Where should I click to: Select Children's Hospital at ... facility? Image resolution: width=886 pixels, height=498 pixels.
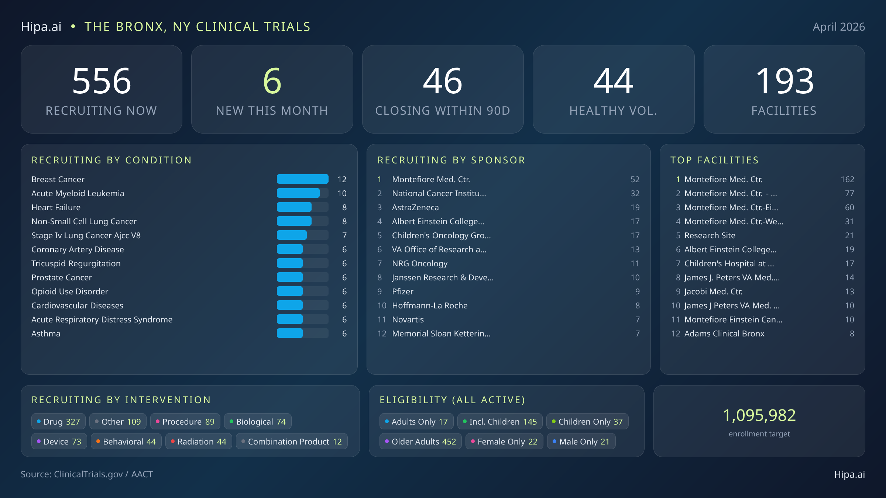coord(762,263)
